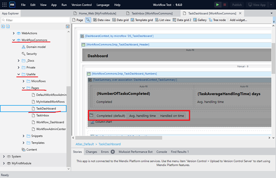The height and width of the screenshot is (178, 276).
Task: Select the Handled on time chart tab
Action: click(172, 116)
